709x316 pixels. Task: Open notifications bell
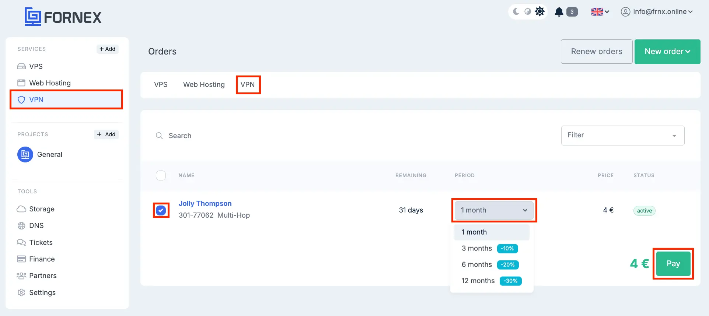pyautogui.click(x=559, y=12)
